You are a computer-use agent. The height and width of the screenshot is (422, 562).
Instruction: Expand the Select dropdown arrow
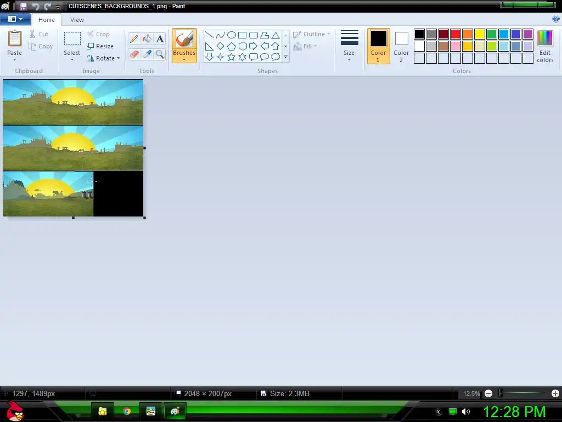[72, 59]
